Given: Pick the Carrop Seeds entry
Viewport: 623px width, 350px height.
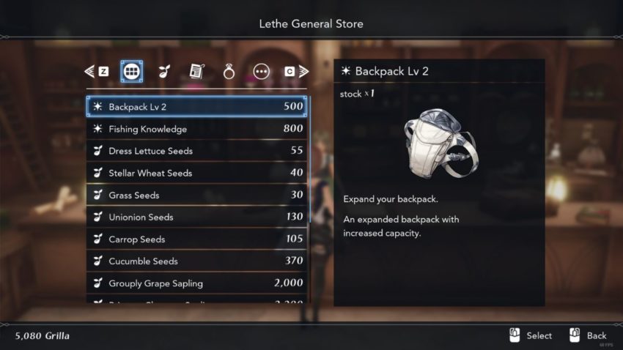Looking at the screenshot, I should pyautogui.click(x=196, y=239).
